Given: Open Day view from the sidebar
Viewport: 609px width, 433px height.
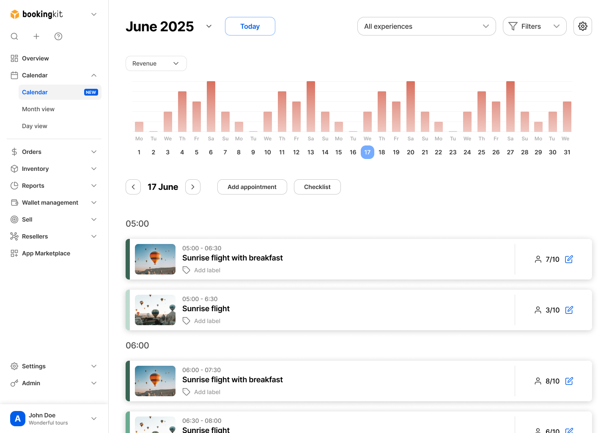Looking at the screenshot, I should 35,126.
